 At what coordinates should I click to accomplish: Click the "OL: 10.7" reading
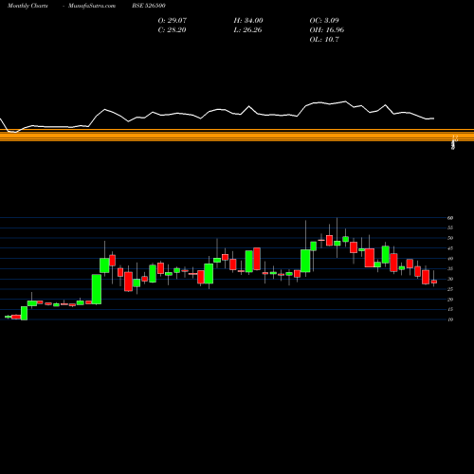pyautogui.click(x=324, y=40)
